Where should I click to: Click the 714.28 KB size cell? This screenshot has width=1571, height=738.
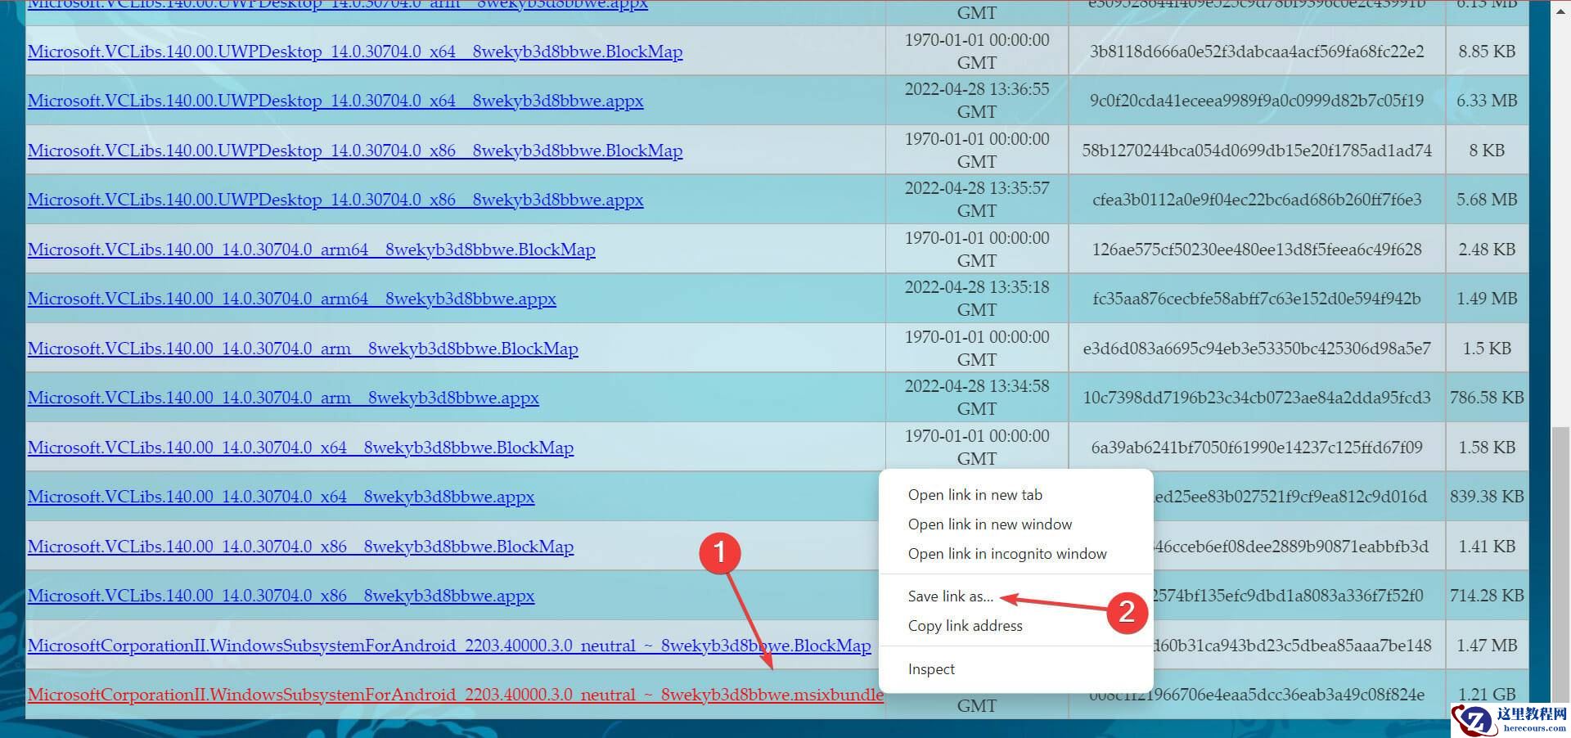[1487, 596]
